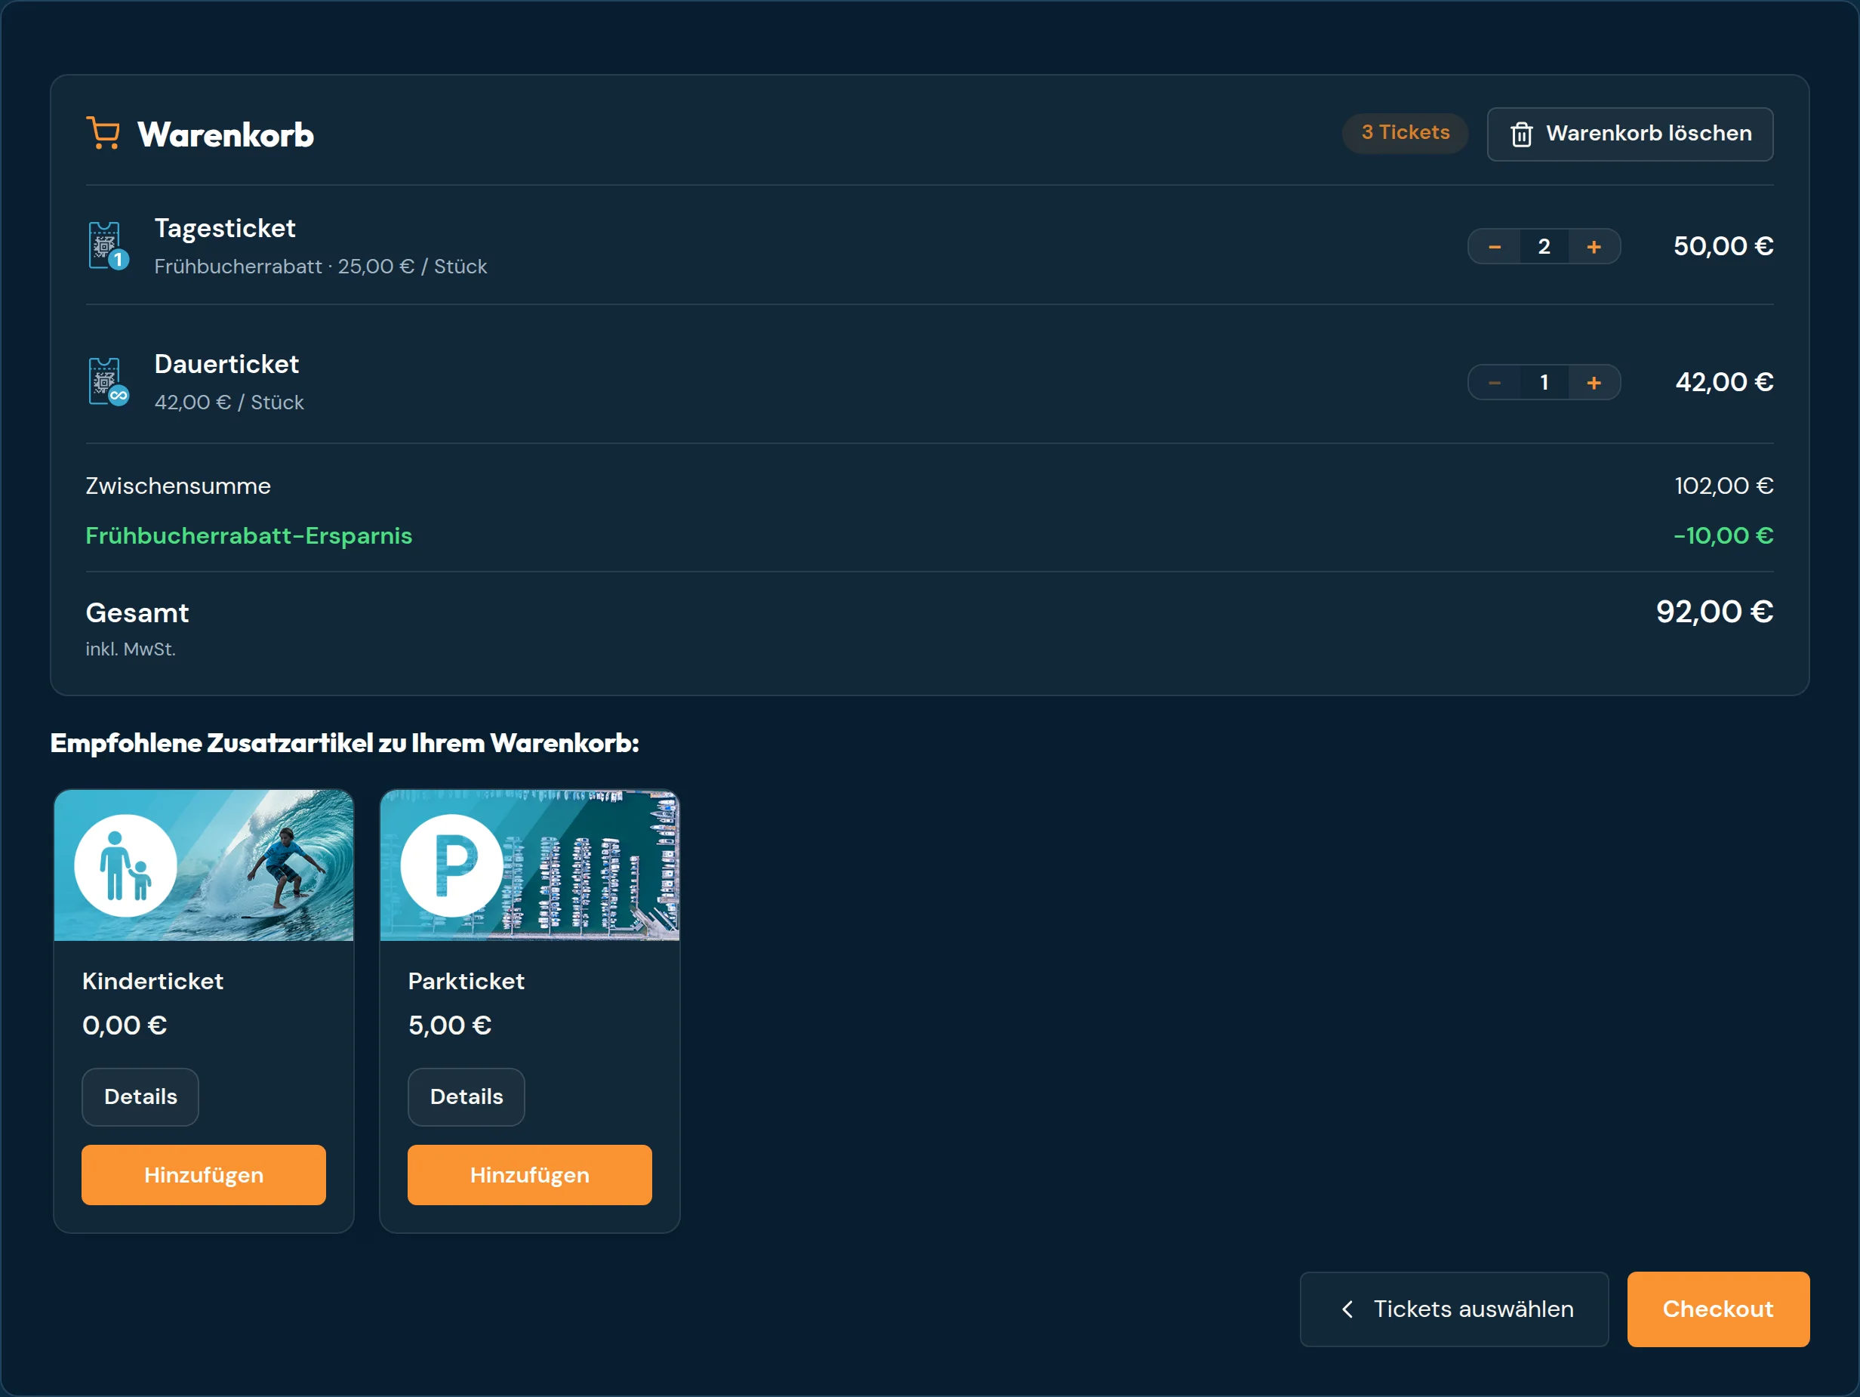Screen dimensions: 1860x1397
Task: Click the Tagesticket title text
Action: (x=224, y=229)
